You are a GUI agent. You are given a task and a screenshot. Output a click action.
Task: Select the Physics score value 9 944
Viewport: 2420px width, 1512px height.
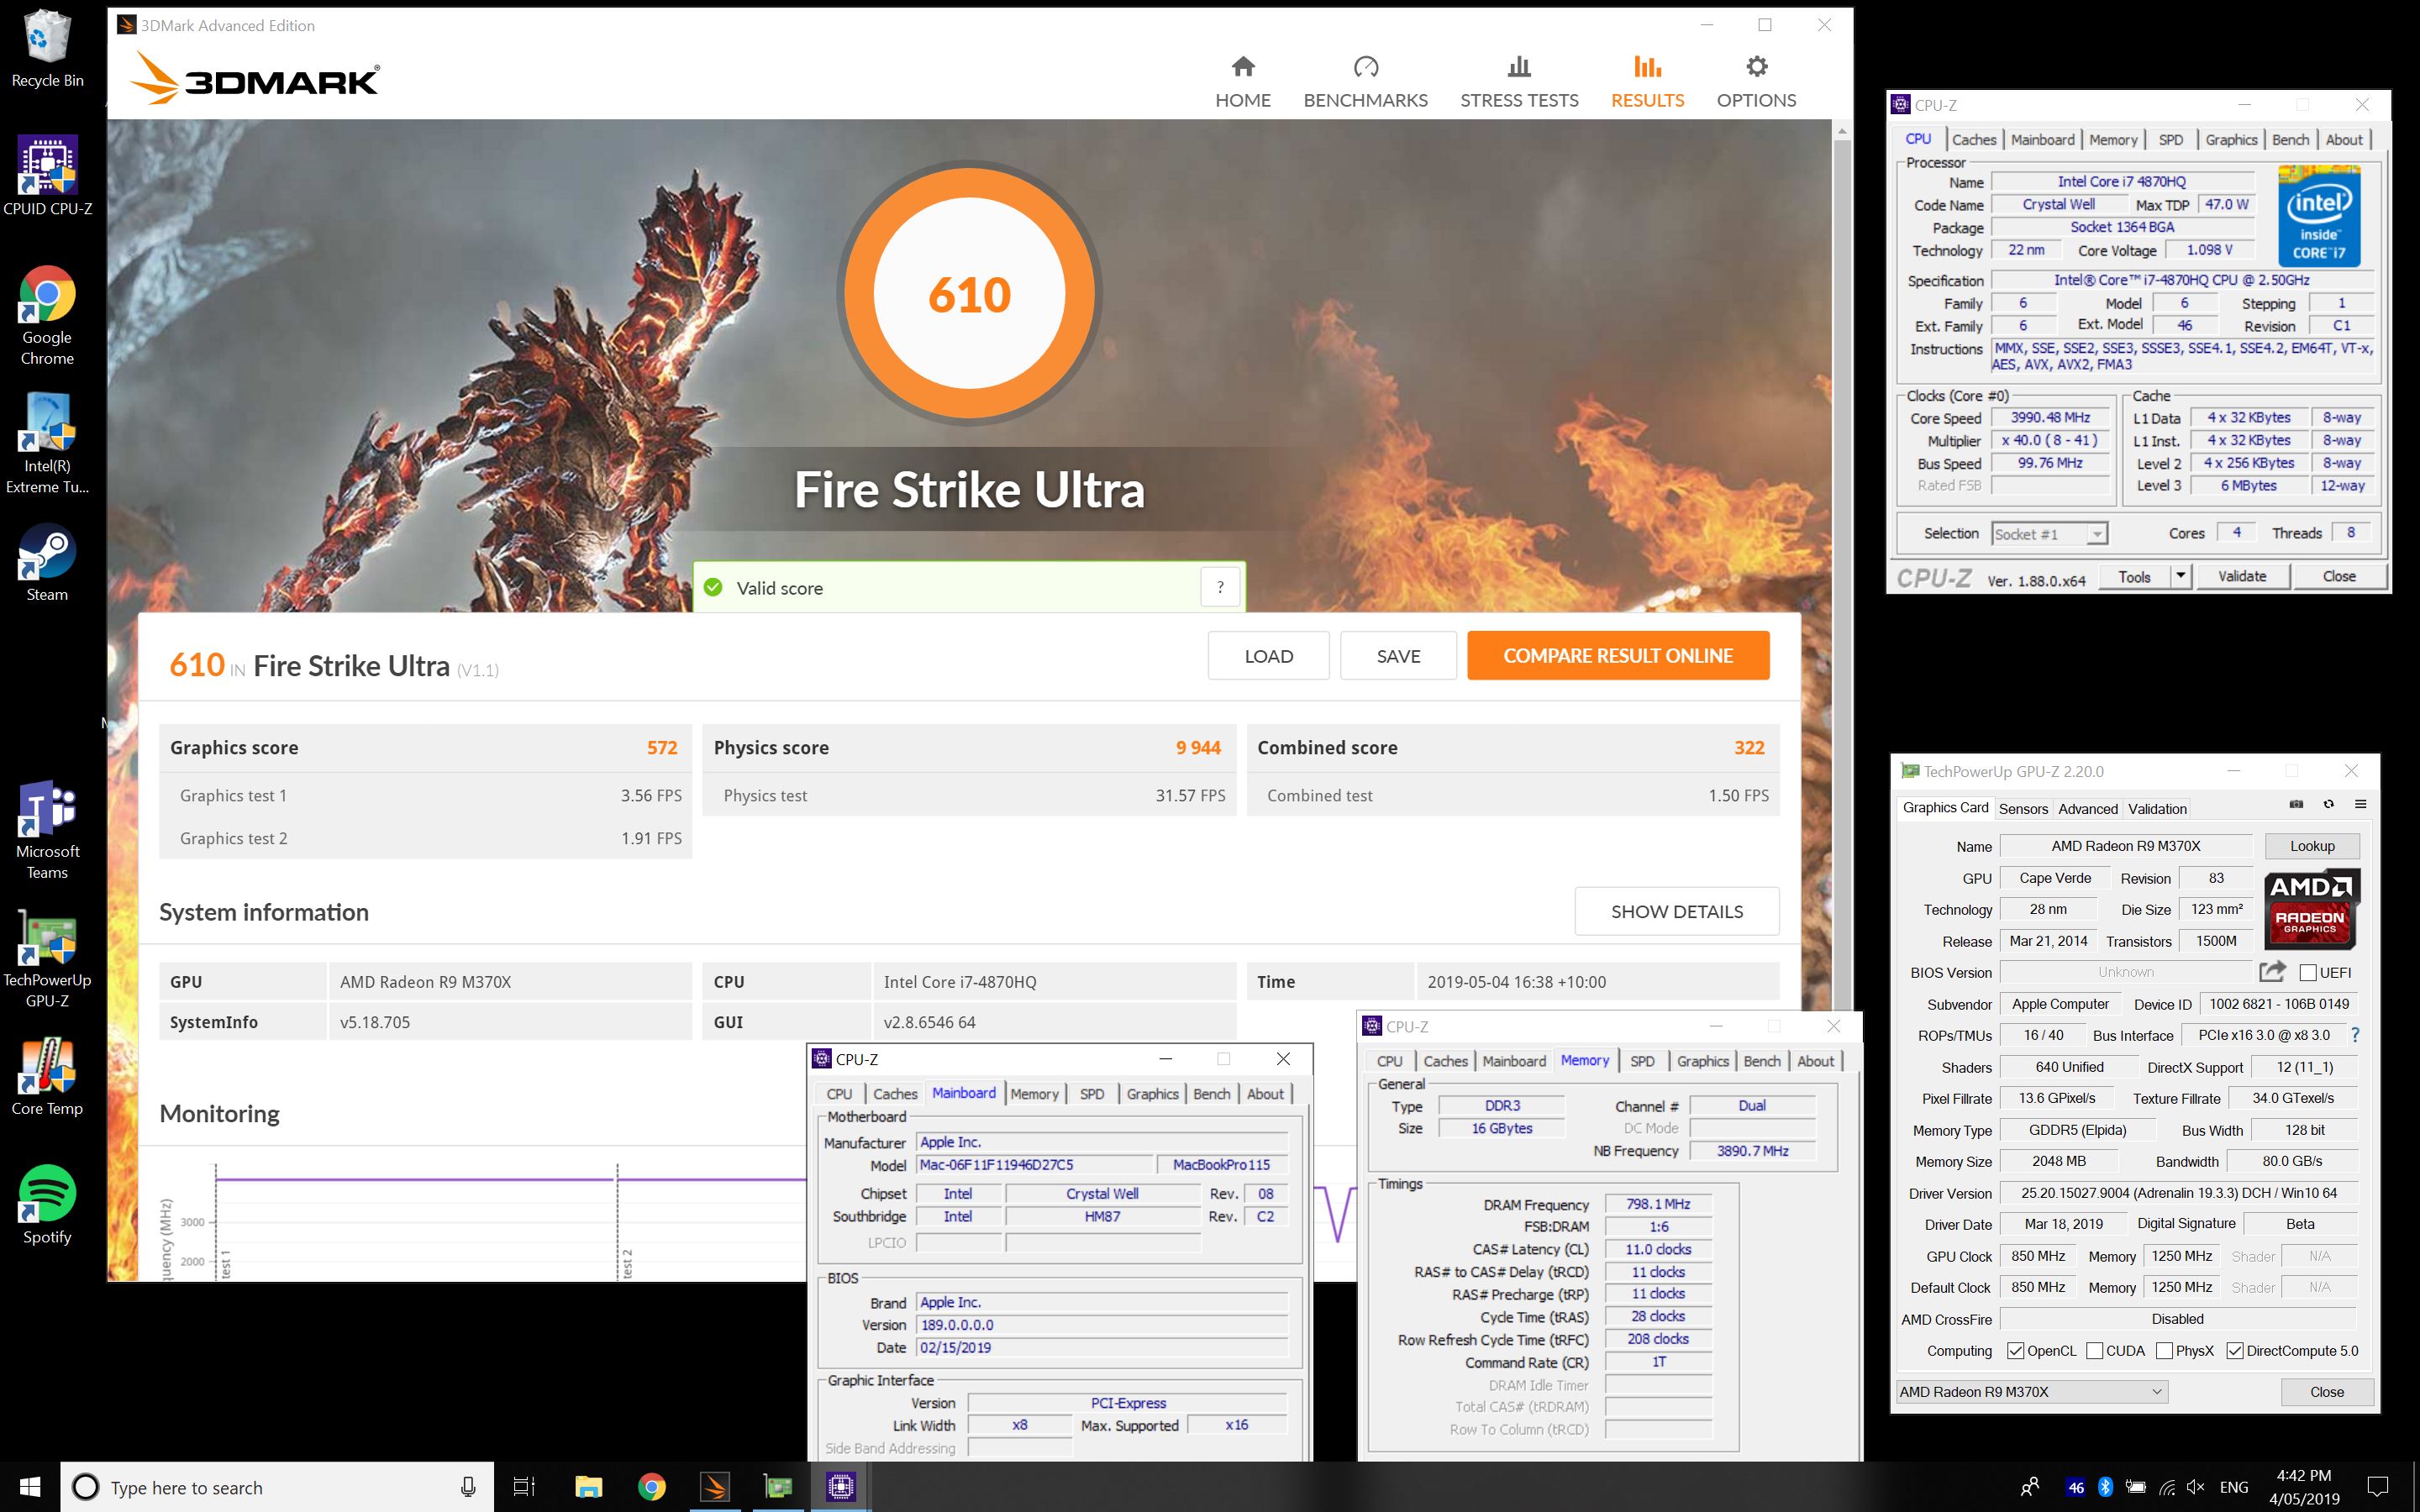(1198, 748)
